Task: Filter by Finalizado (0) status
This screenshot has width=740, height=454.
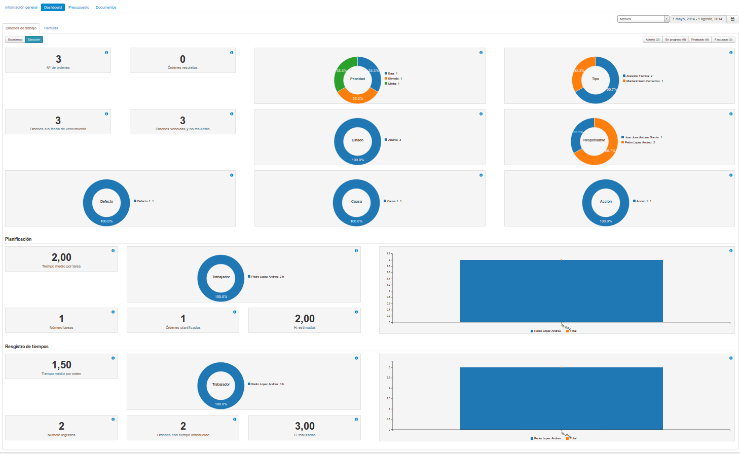Action: pyautogui.click(x=700, y=40)
